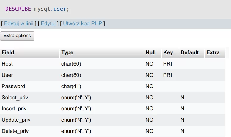Click 'user' in the SQL query
The height and width of the screenshot is (137, 231).
60,9
